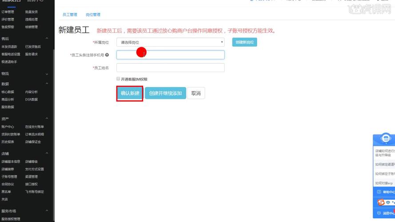Enable 开通客服IM权限 checkbox
This screenshot has height=222, width=395.
coord(118,79)
